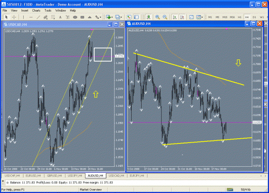Open the Charts menu
This screenshot has width=269, height=193.
36,10
